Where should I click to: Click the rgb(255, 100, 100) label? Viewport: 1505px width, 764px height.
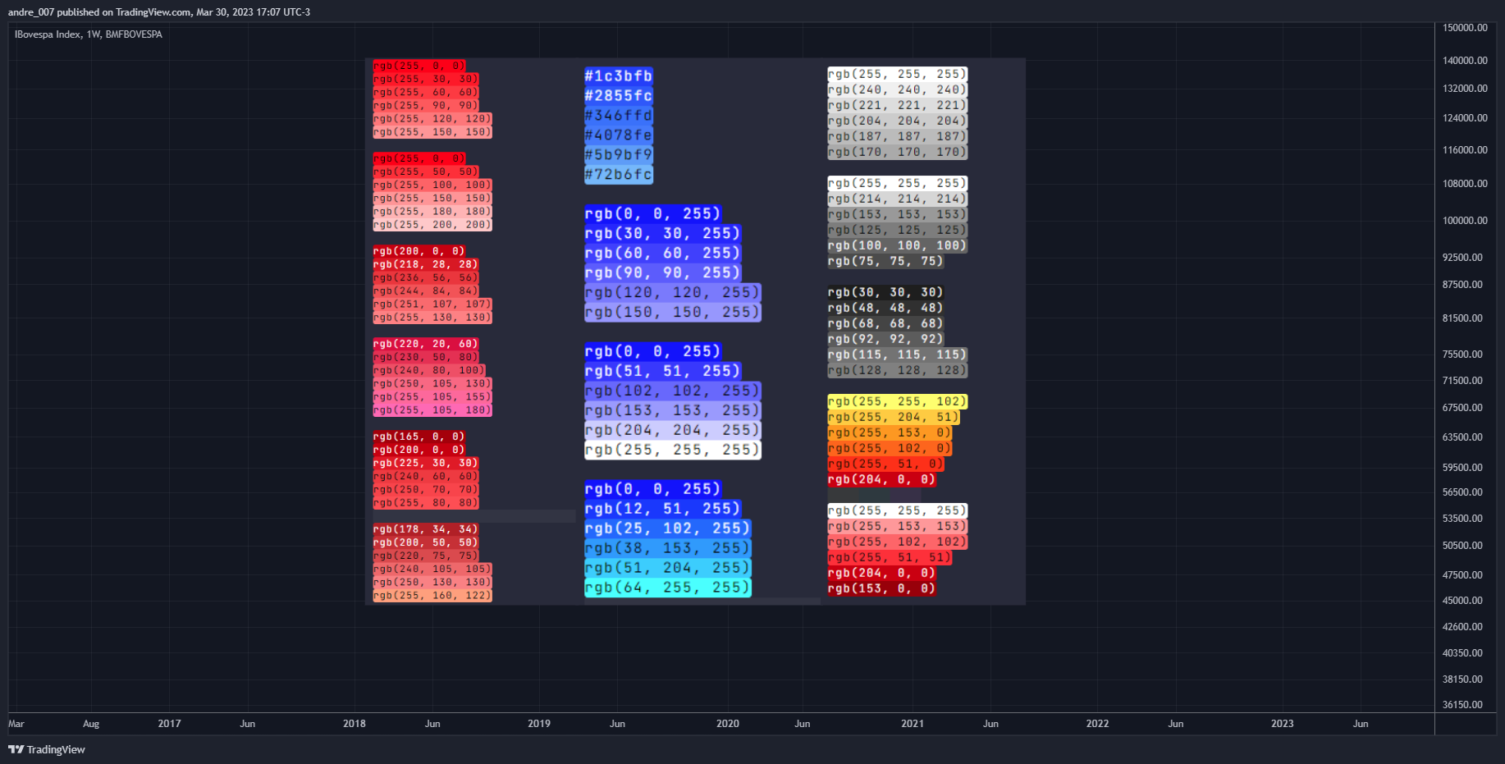tap(432, 185)
